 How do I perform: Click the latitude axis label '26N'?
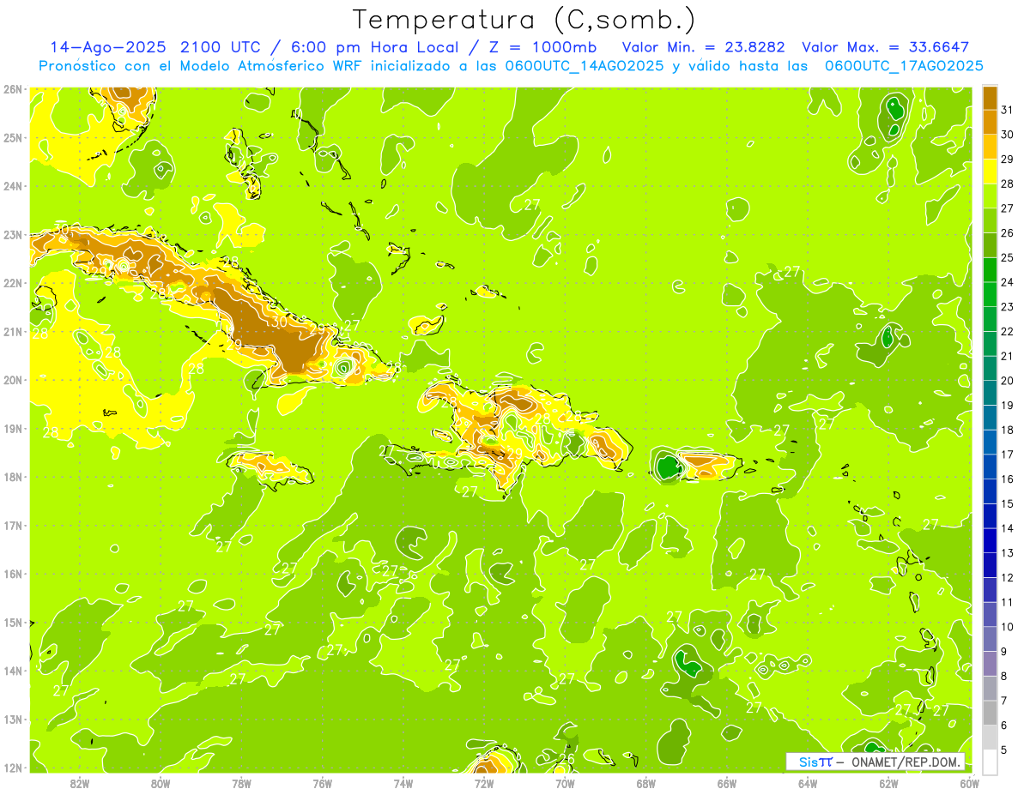(13, 89)
